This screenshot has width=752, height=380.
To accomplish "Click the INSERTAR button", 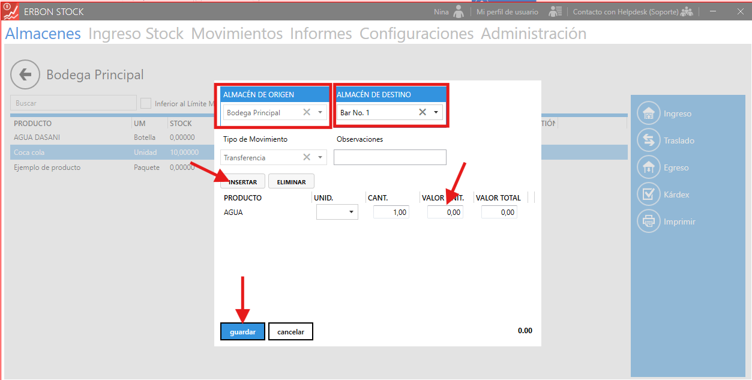I will (243, 182).
